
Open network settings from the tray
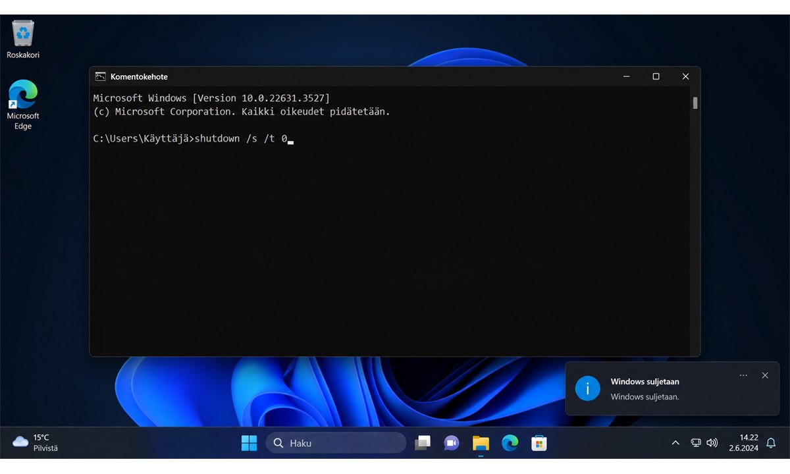click(x=696, y=443)
